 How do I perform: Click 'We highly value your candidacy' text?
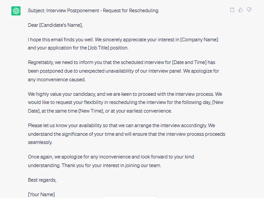point(62,94)
